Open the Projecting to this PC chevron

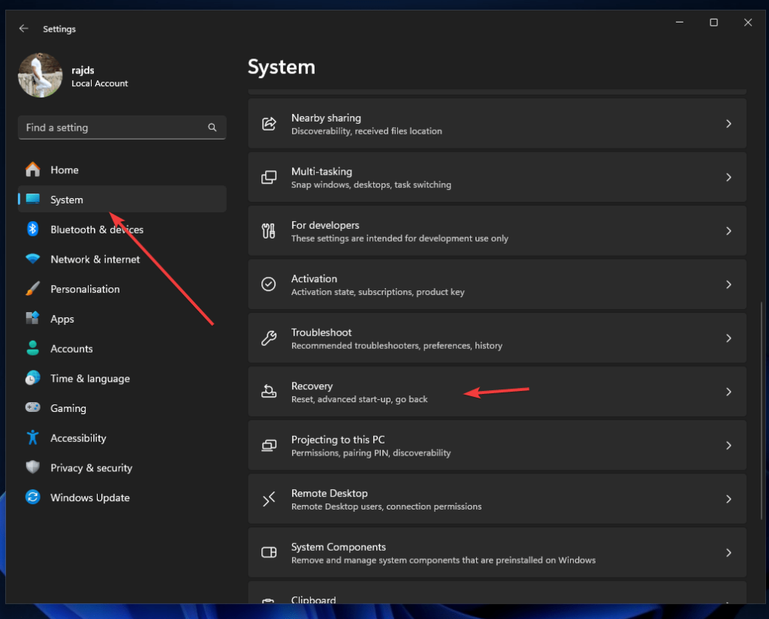[728, 445]
